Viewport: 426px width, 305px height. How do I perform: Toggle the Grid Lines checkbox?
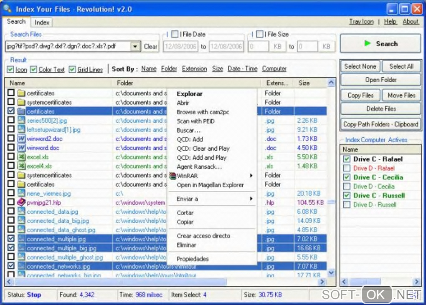[72, 69]
